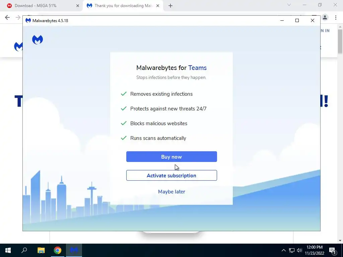
Task: Open volume control tray icon
Action: click(299, 250)
